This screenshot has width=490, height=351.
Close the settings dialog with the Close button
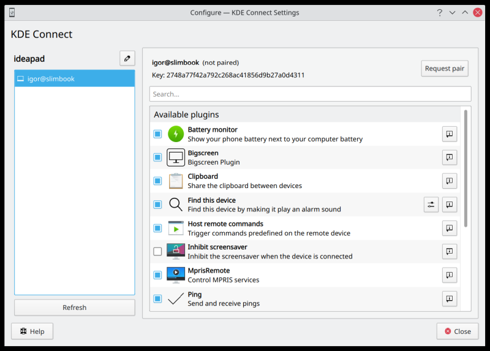pyautogui.click(x=458, y=331)
